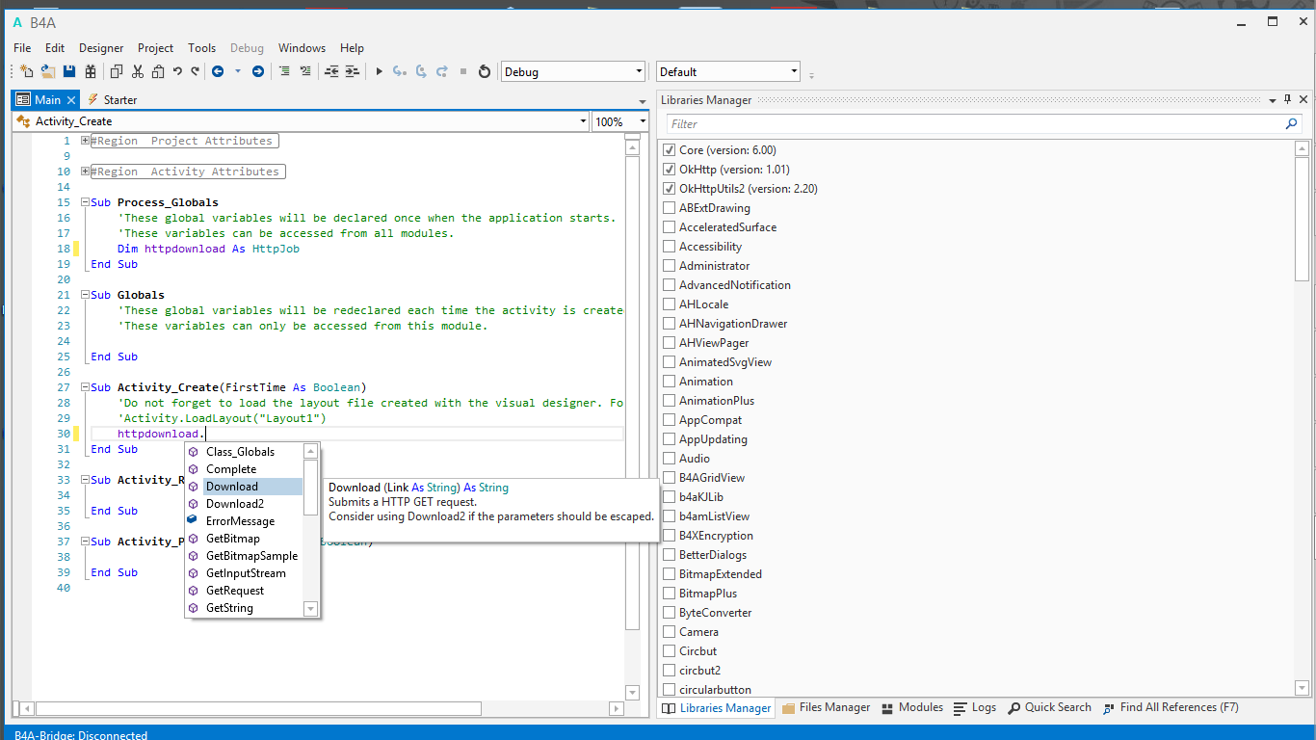The width and height of the screenshot is (1316, 740).
Task: Open the Project menu
Action: point(155,47)
